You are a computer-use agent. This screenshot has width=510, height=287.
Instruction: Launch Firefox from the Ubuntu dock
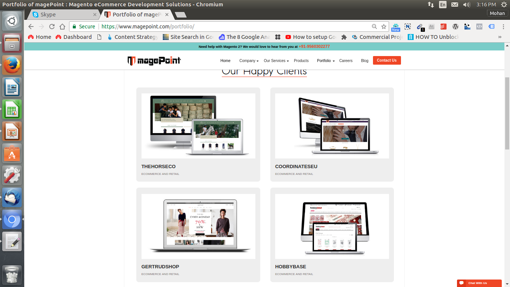(x=12, y=65)
